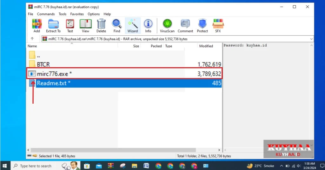Click the Protect shield icon

tap(202, 26)
